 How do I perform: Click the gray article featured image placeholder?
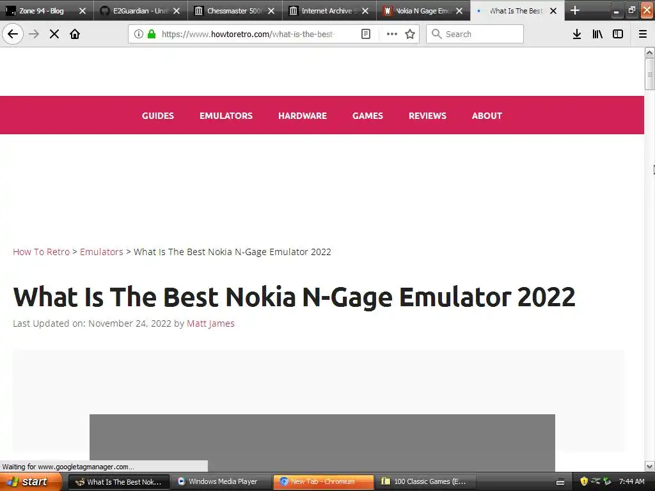point(322,442)
